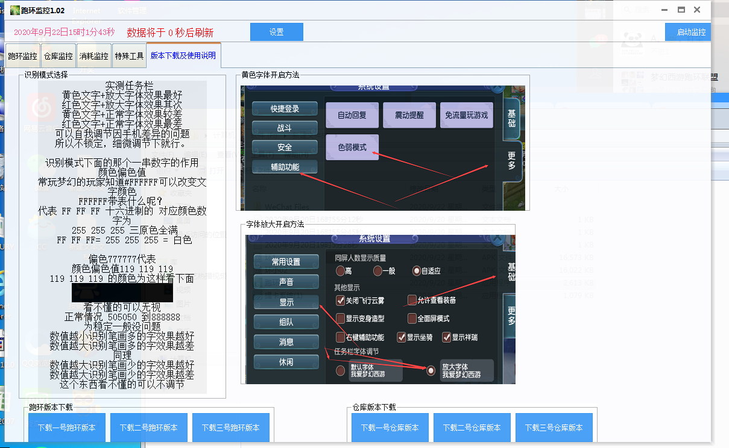Click 声音 in the font-enlarge tutorial picture

tap(286, 282)
